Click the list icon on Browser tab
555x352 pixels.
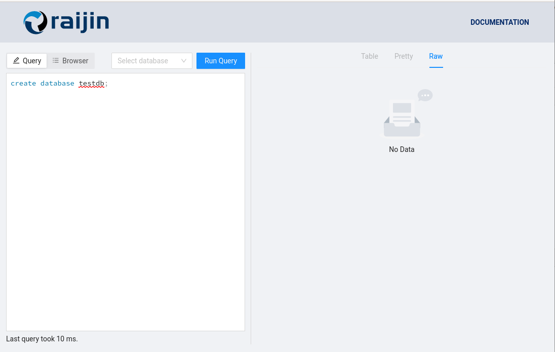point(56,61)
